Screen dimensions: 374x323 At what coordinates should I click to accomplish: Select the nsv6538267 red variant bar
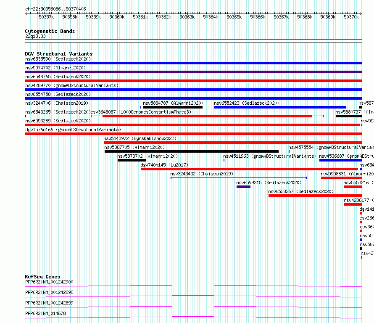coord(315,196)
